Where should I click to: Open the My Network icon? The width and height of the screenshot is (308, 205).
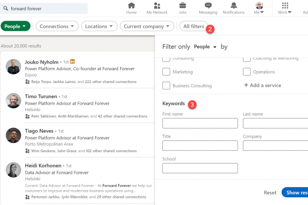[x=157, y=6]
